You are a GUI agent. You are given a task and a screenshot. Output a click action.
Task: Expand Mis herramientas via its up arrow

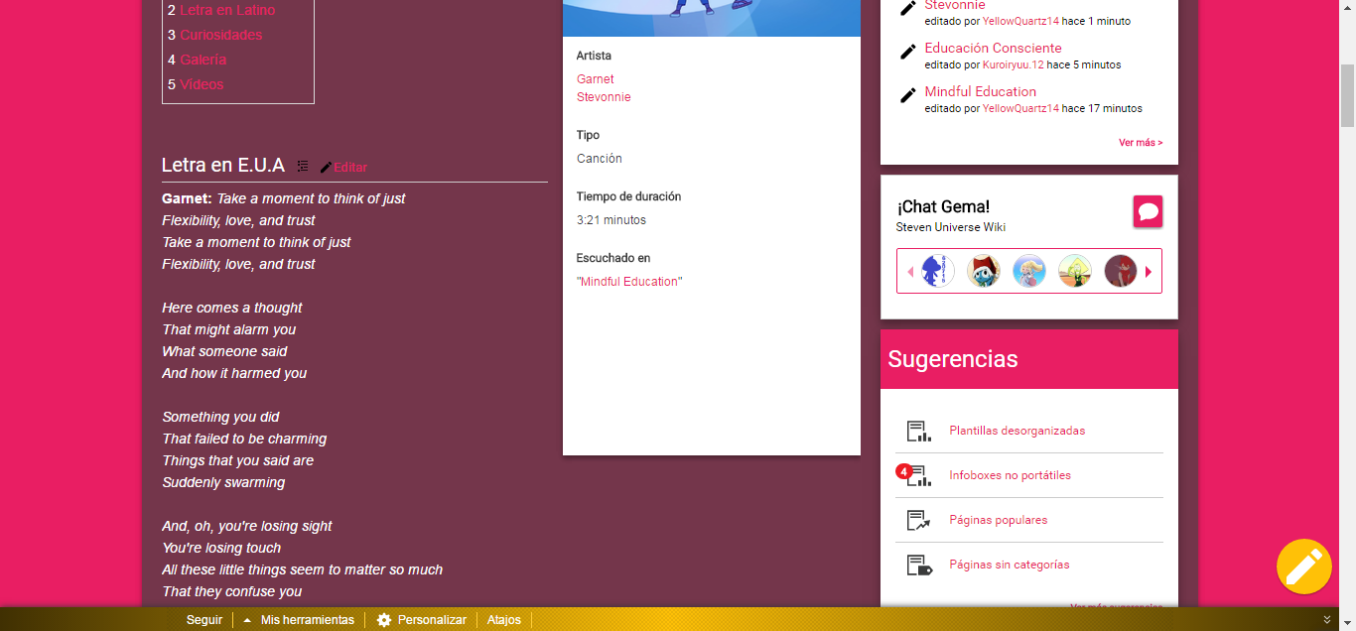click(x=247, y=620)
